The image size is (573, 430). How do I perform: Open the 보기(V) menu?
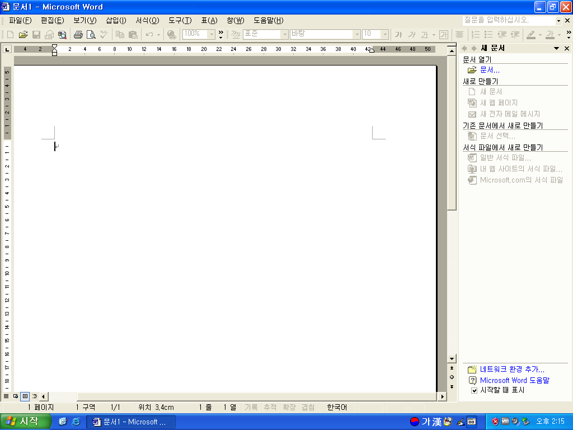pos(85,21)
